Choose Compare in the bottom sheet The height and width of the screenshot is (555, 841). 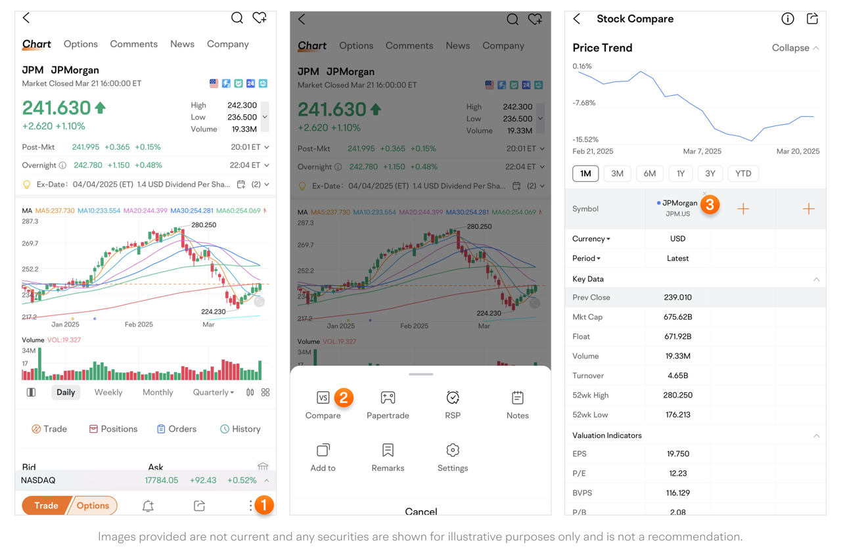tap(323, 405)
